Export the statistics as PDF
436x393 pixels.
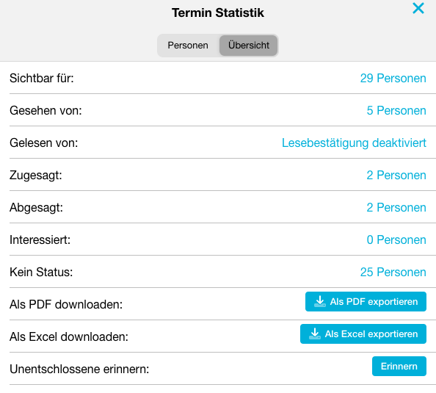[x=366, y=301]
